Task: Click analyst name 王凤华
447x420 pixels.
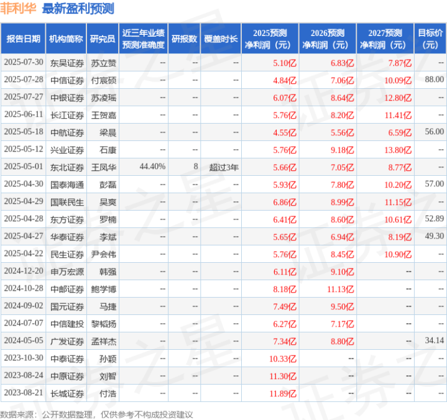Action: (x=103, y=167)
